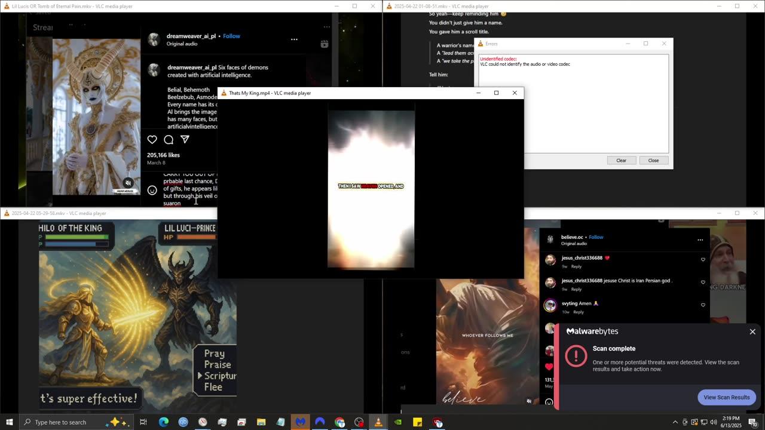This screenshot has height=430, width=765.
Task: Open Task View from the taskbar
Action: click(143, 422)
